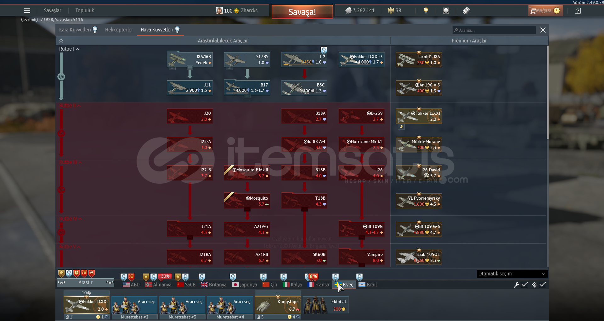Select the J8A/J6B reserve aircraft card
Screen dimensions: 604x321
coord(190,59)
